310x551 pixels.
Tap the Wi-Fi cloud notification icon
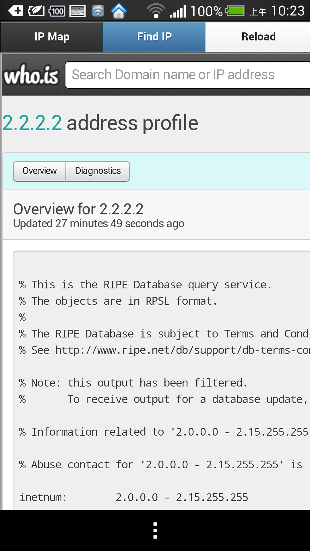[98, 11]
